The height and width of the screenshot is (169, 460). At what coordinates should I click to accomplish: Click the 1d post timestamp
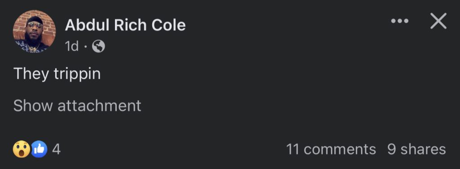(72, 46)
